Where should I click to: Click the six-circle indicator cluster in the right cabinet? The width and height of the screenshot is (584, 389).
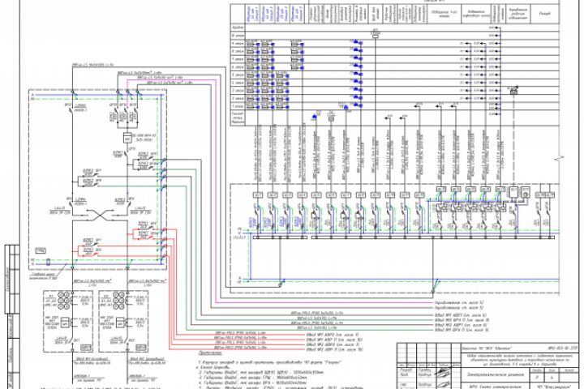pos(119,300)
